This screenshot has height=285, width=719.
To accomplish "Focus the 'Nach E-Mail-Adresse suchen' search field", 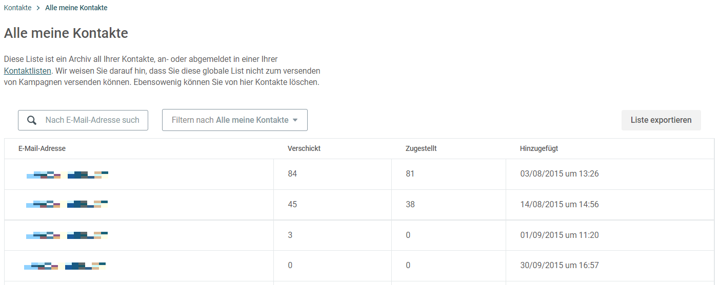I will 83,120.
